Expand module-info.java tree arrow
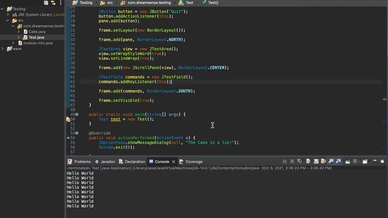This screenshot has width=388, height=218. tap(13, 43)
